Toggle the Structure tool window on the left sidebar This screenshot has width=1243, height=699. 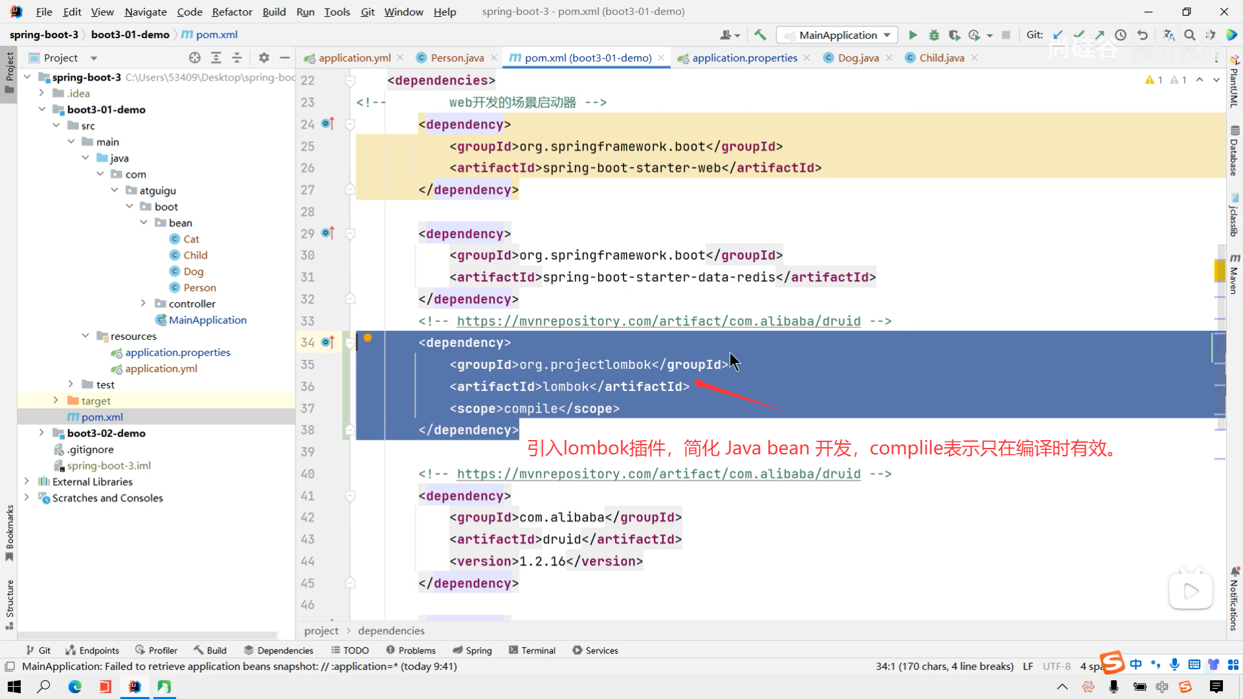click(9, 603)
